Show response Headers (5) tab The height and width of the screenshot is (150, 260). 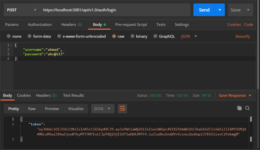click(x=46, y=95)
